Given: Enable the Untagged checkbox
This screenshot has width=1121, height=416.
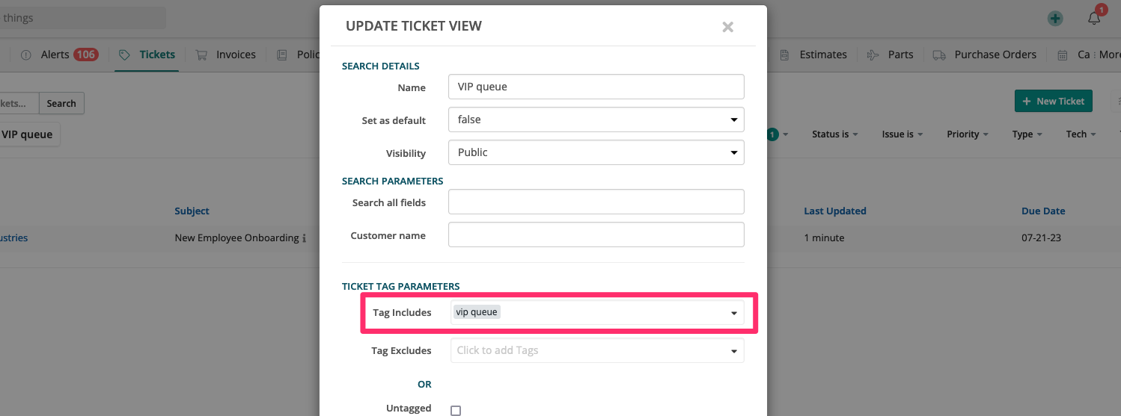Looking at the screenshot, I should tap(456, 410).
